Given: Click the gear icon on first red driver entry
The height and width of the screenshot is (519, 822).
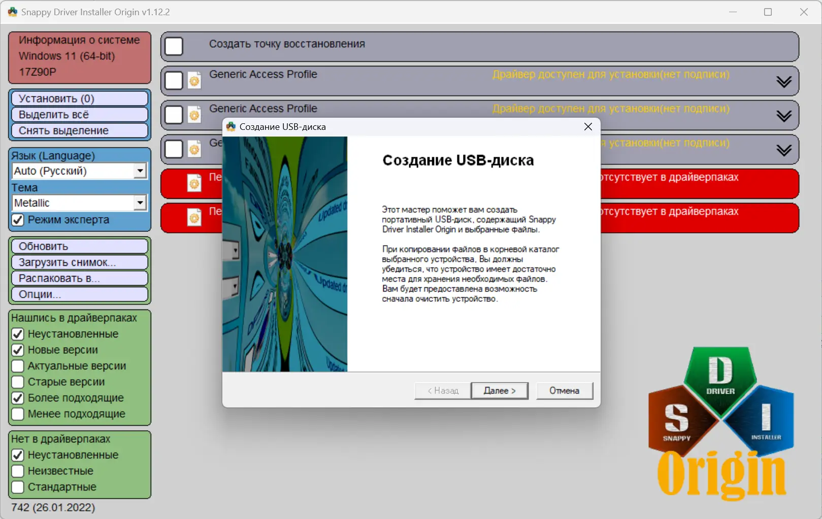Looking at the screenshot, I should tap(194, 183).
